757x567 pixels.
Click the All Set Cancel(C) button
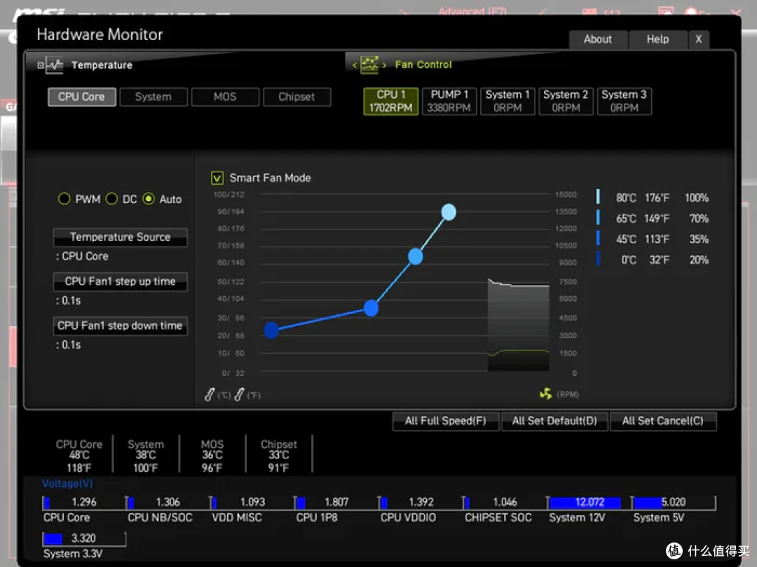(663, 421)
